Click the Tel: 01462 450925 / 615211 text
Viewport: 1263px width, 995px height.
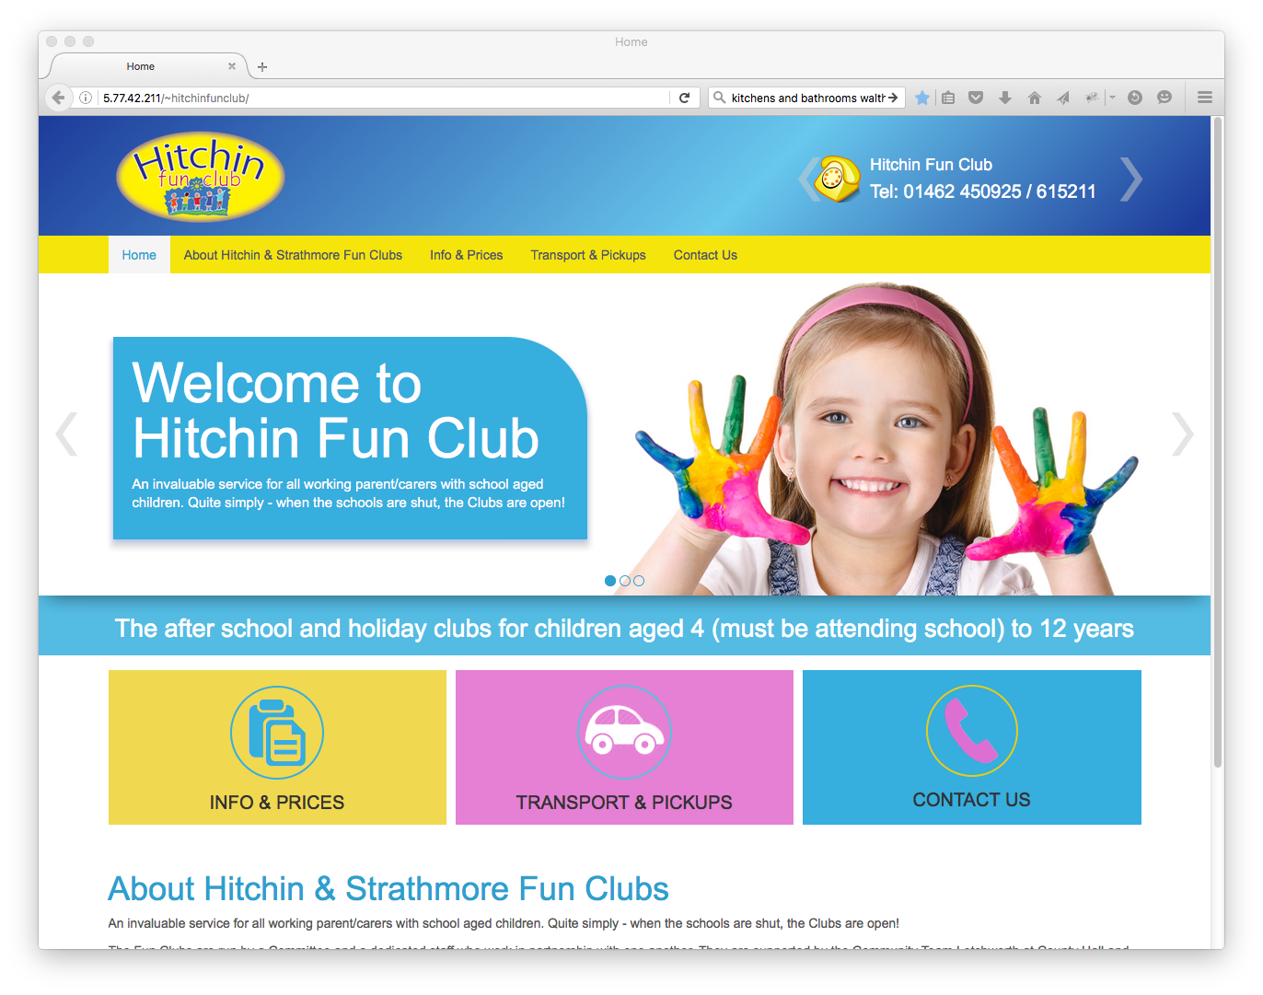coord(983,191)
